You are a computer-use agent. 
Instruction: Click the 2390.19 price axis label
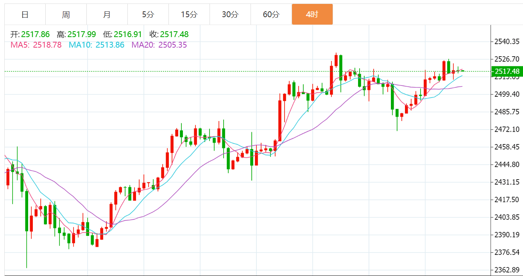click(507, 235)
